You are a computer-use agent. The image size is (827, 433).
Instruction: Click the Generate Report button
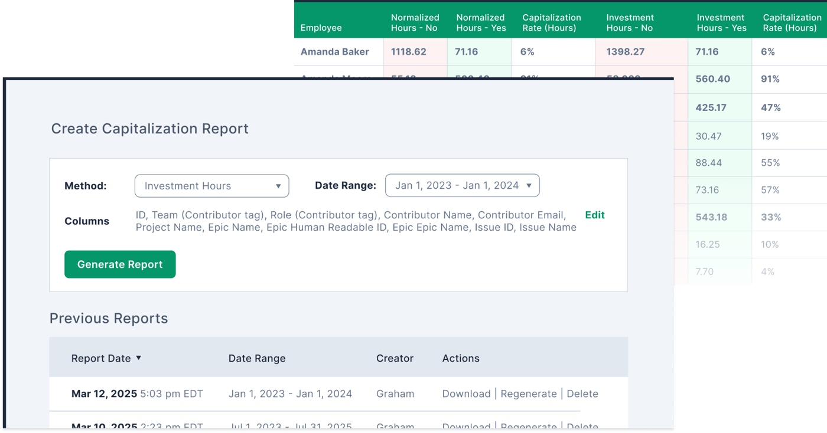[x=120, y=264]
